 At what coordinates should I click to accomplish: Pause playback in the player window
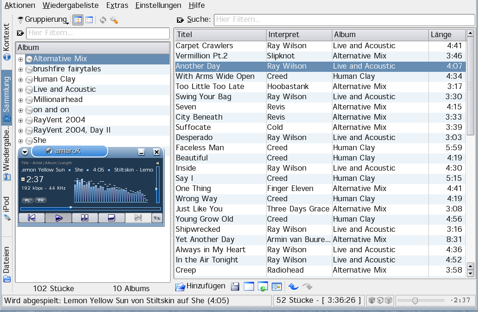(x=85, y=218)
